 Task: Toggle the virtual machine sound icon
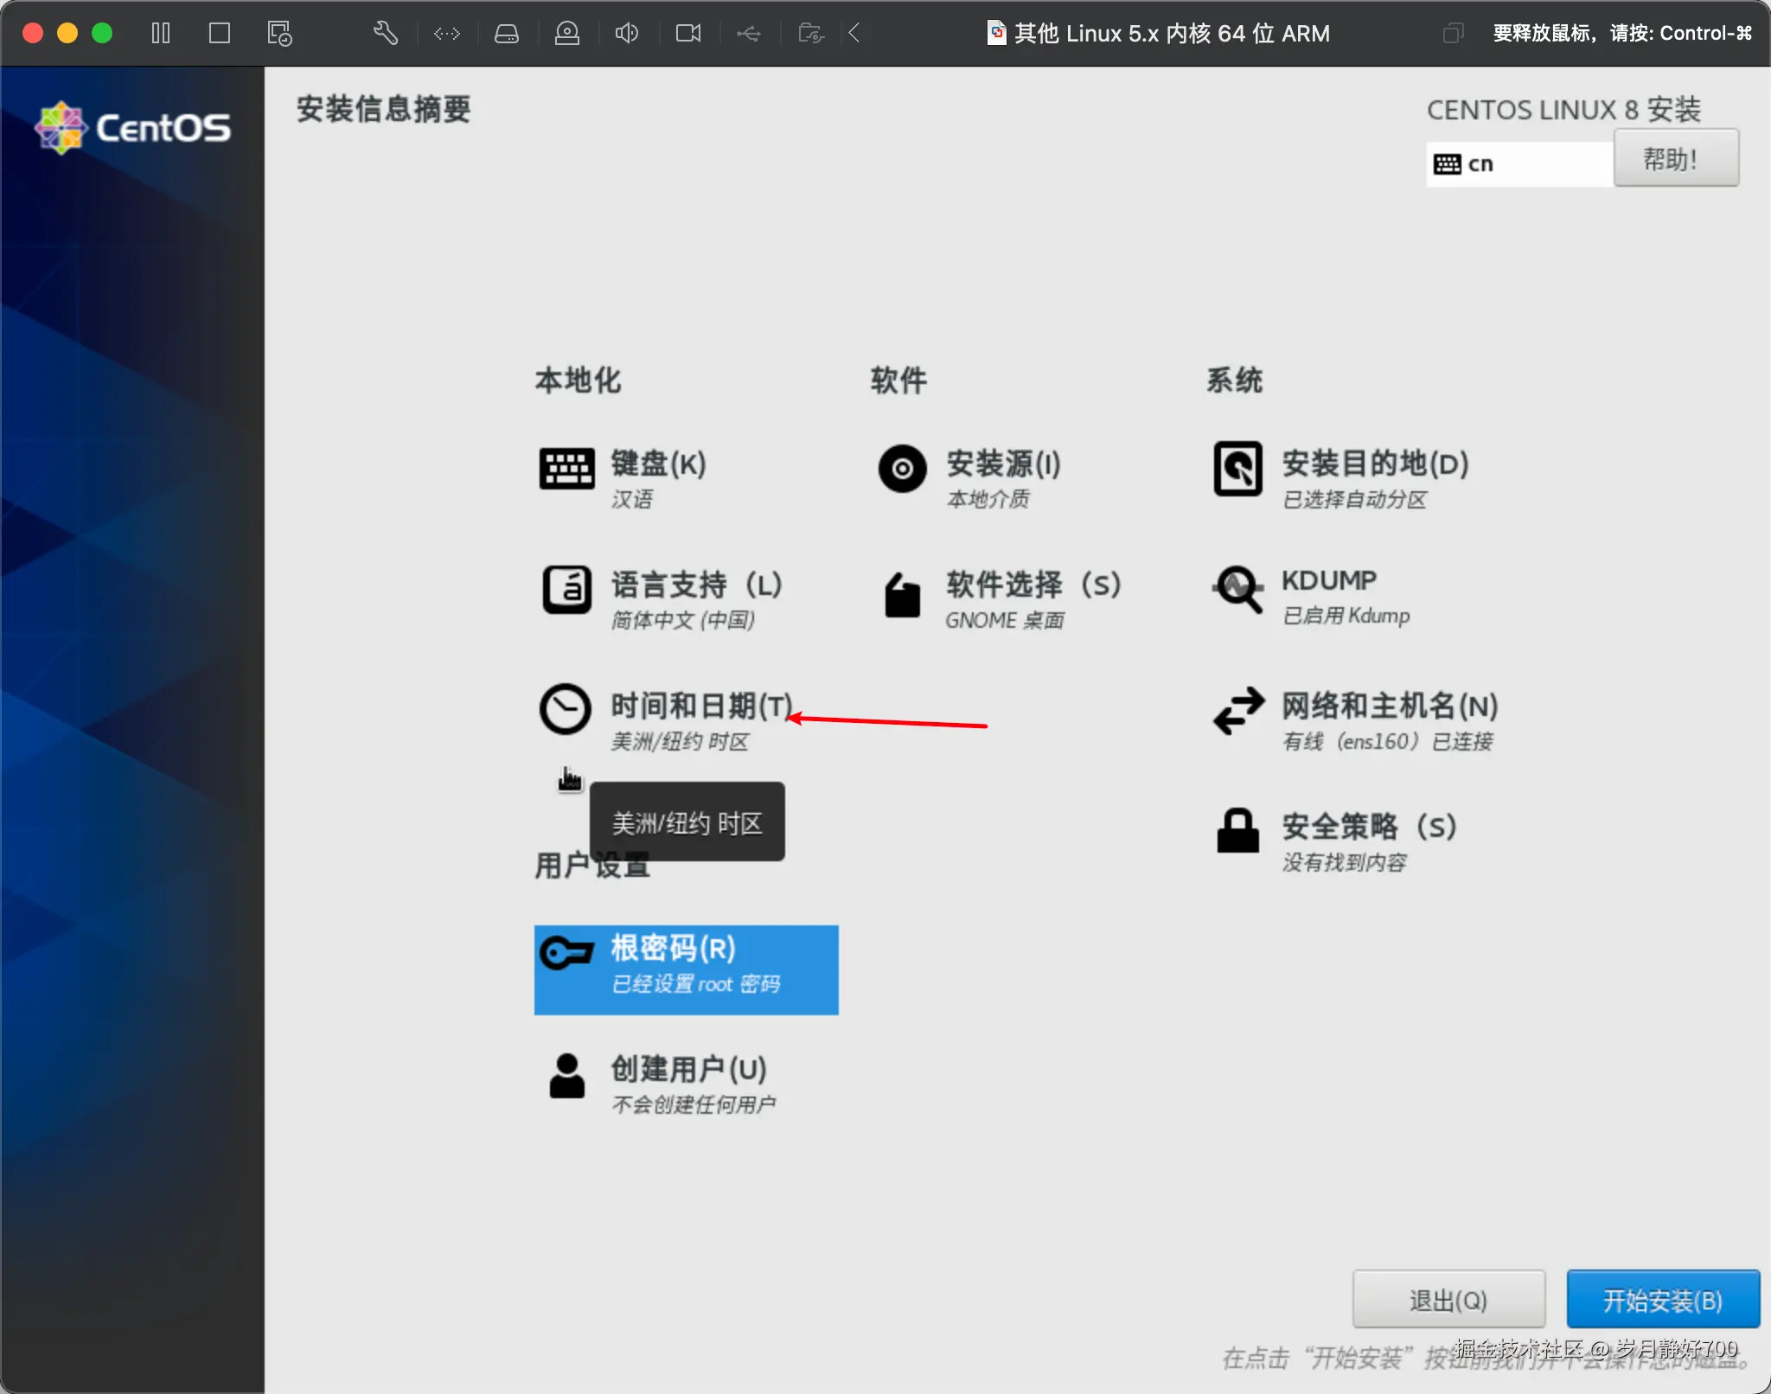(x=626, y=33)
